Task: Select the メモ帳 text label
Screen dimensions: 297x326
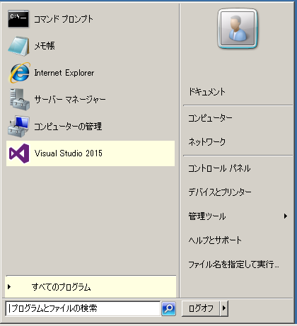Action: 45,46
